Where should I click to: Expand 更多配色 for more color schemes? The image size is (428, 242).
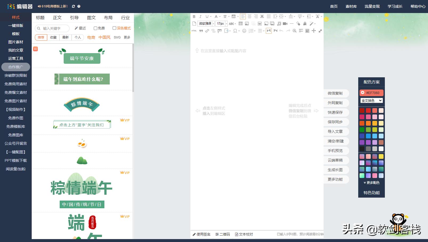click(371, 182)
